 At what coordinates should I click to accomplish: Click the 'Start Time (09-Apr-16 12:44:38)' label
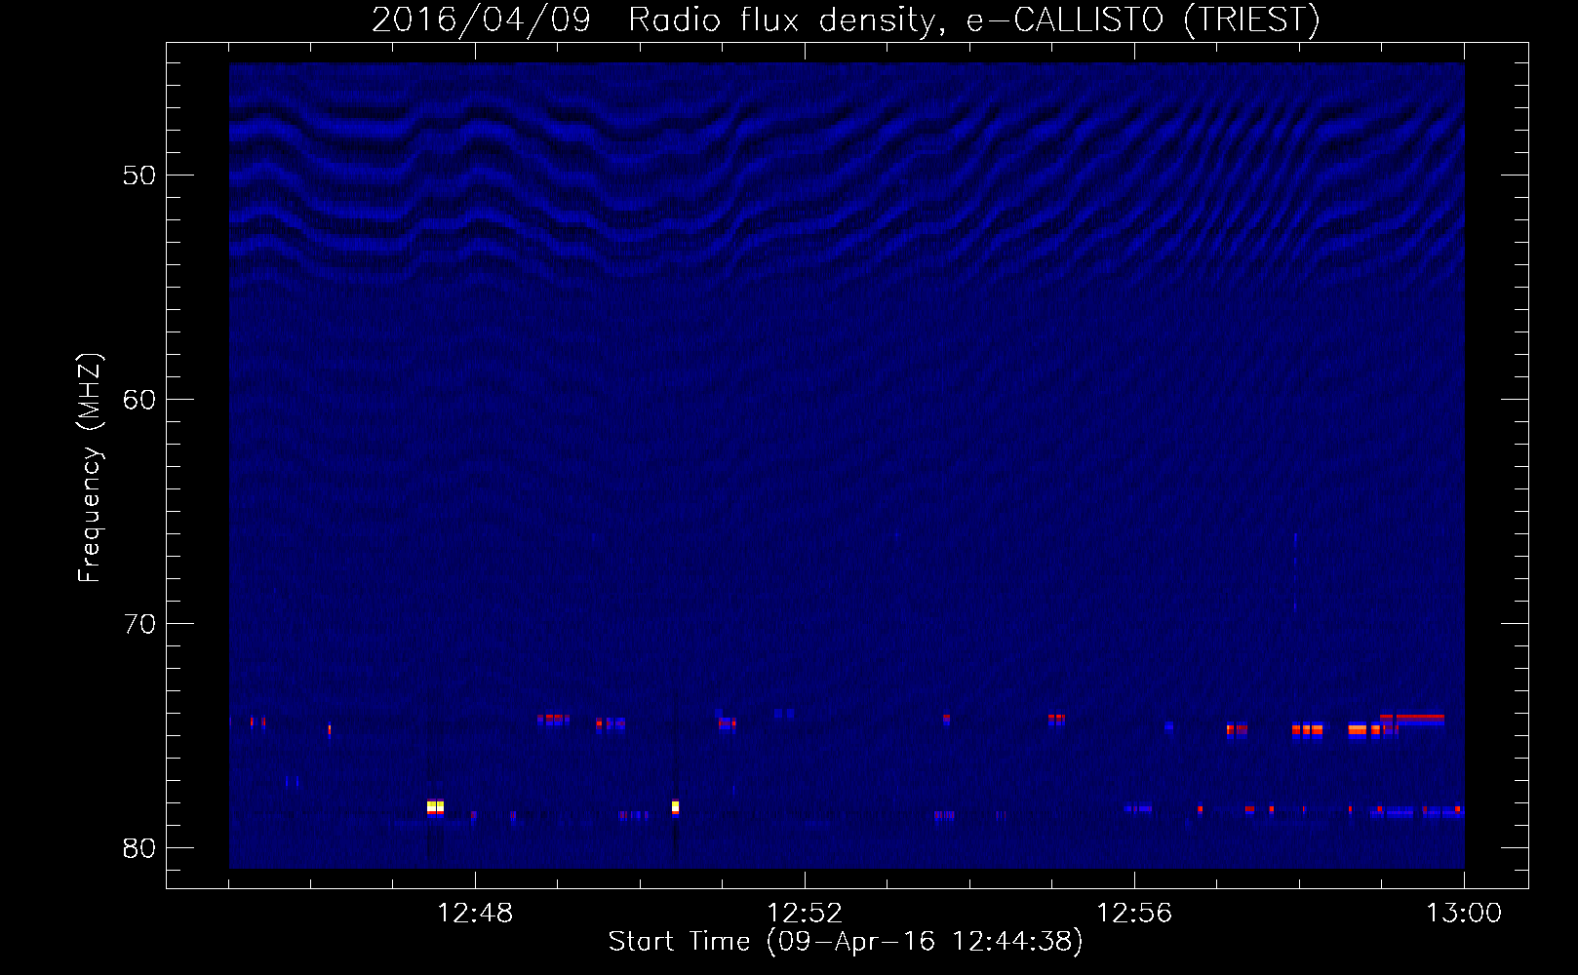[x=846, y=942]
